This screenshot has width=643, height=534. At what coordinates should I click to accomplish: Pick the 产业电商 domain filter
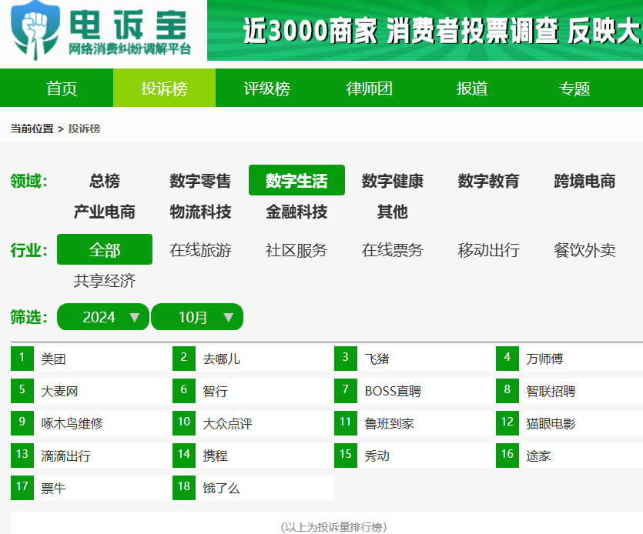pyautogui.click(x=105, y=212)
